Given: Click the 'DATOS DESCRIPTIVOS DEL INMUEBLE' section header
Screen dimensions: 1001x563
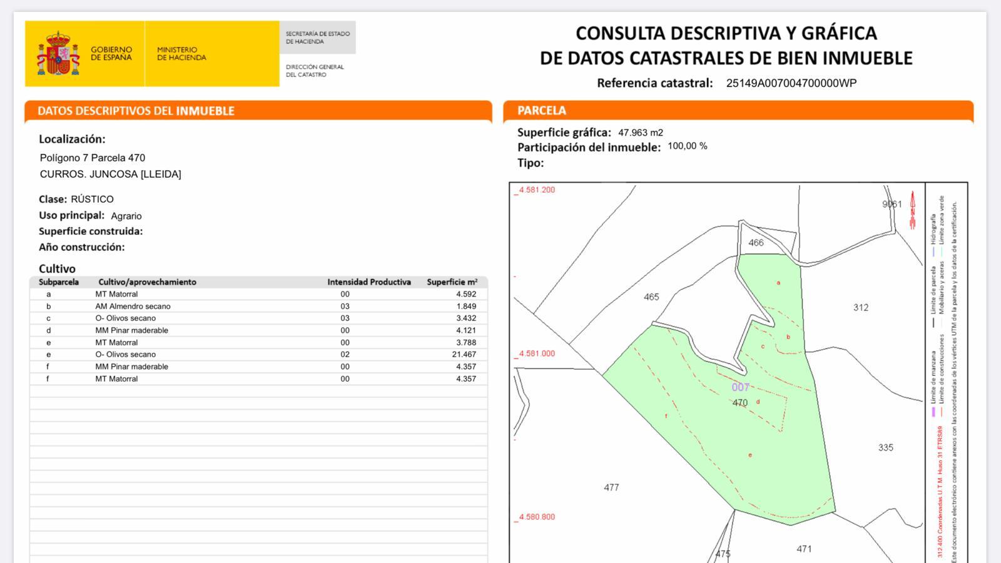Looking at the screenshot, I should coord(136,111).
